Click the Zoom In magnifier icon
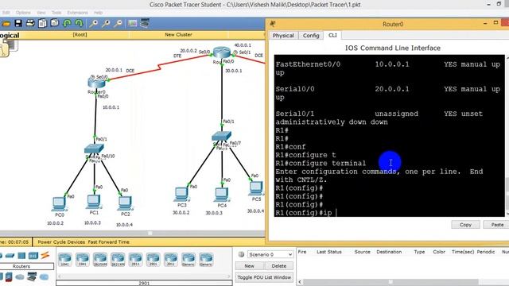The image size is (509, 286). point(94,23)
